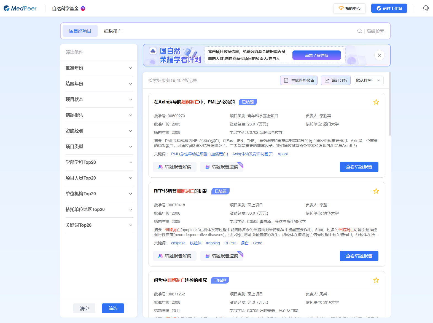Click the 已结题 badge on 酵母 project
The image size is (433, 323).
click(220, 280)
